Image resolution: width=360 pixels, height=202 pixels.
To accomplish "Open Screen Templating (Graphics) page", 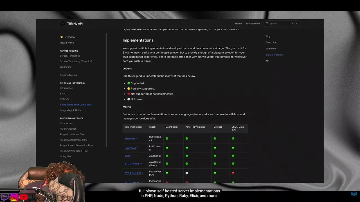I will pyautogui.click(x=76, y=61).
